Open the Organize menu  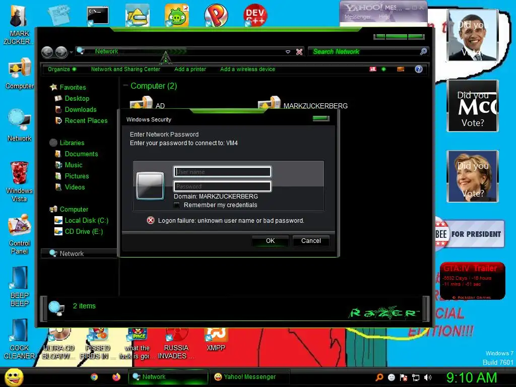62,69
